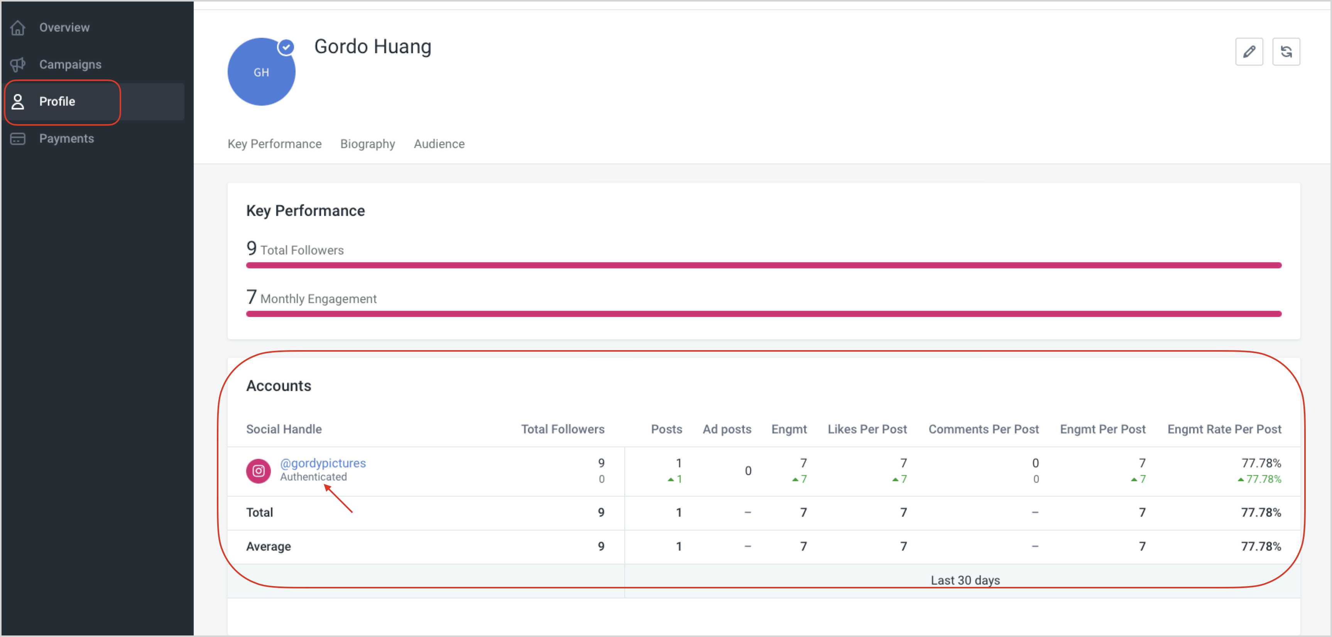Refresh the profile with the sync icon
Screen dimensions: 1332x637
pos(1287,52)
